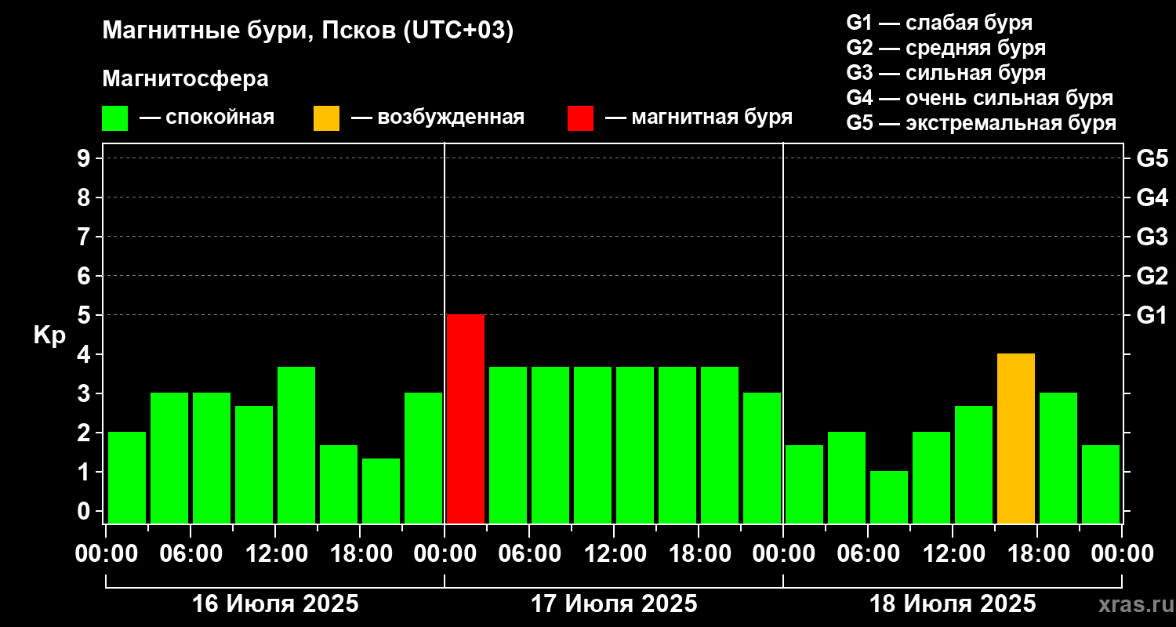Click the 'Магнитосфера' heading
Viewport: 1176px width, 627px height.
pos(186,79)
